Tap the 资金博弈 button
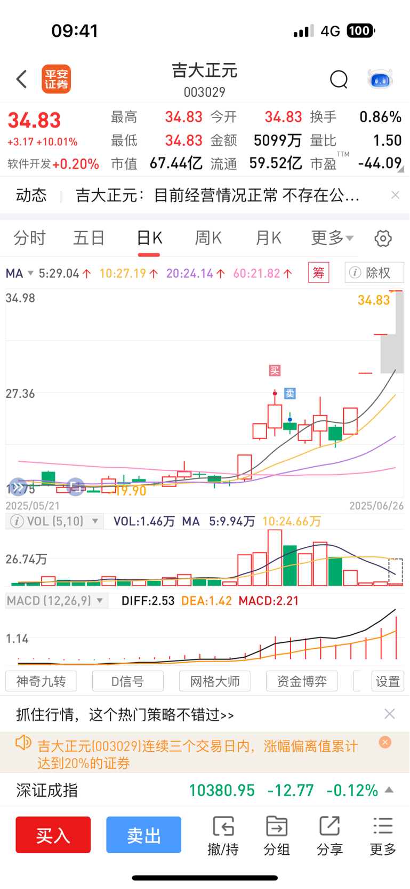Image resolution: width=410 pixels, height=889 pixels. [x=302, y=681]
